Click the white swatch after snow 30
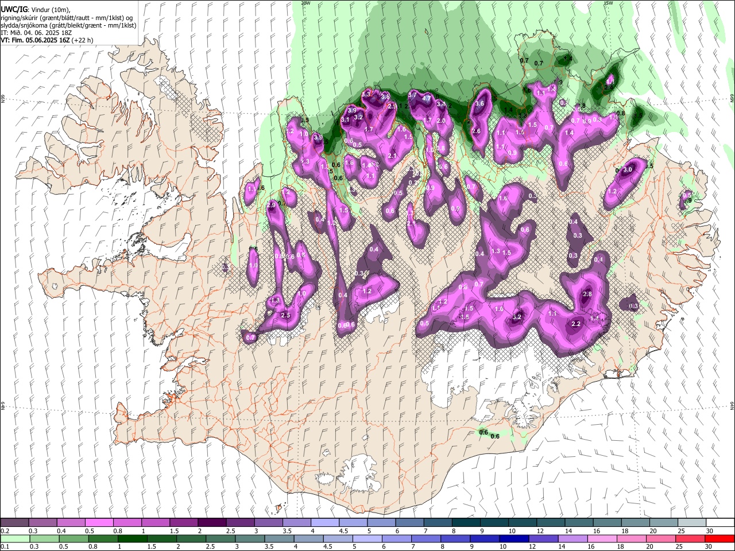Image resolution: width=735 pixels, height=551 pixels. pos(720,522)
